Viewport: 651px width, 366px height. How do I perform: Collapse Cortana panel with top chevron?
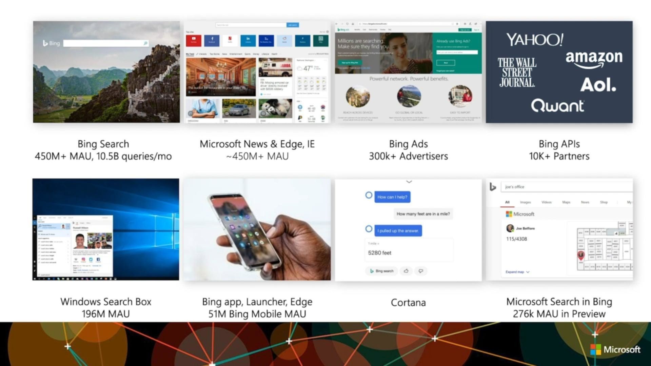click(409, 182)
